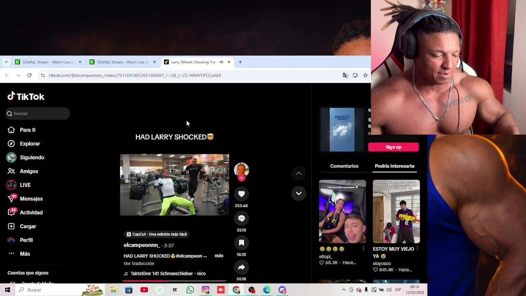The image size is (526, 296).
Task: Click the Sign up button
Action: [x=393, y=147]
